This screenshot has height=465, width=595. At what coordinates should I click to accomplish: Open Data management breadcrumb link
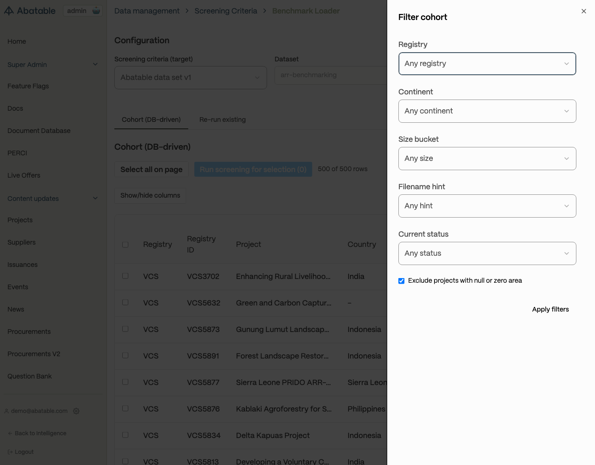click(x=147, y=11)
